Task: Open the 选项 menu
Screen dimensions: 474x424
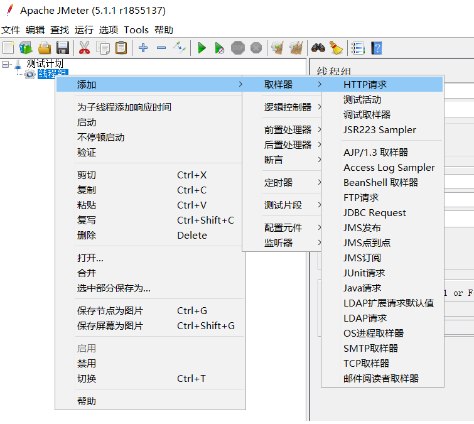Action: (109, 30)
